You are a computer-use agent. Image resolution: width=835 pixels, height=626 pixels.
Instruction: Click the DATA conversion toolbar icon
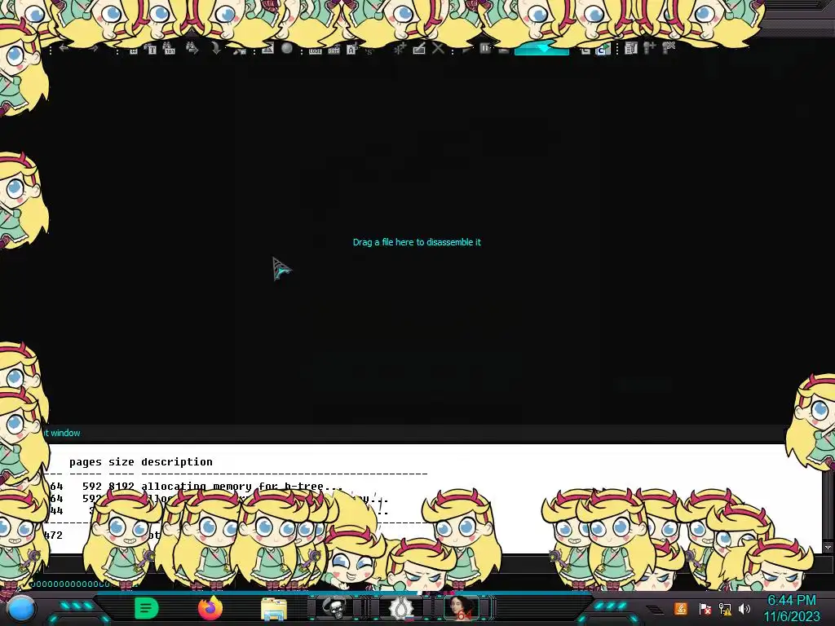[x=334, y=50]
